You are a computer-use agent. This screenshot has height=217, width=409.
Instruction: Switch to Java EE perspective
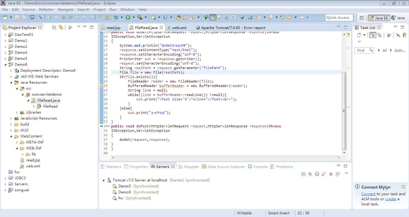379,18
